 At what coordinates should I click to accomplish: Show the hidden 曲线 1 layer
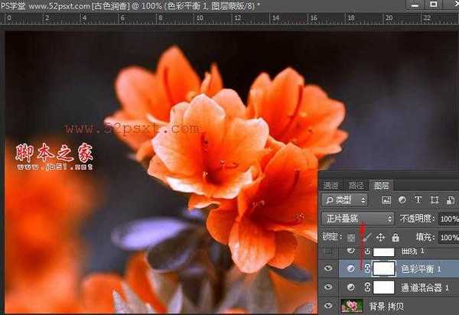328,251
